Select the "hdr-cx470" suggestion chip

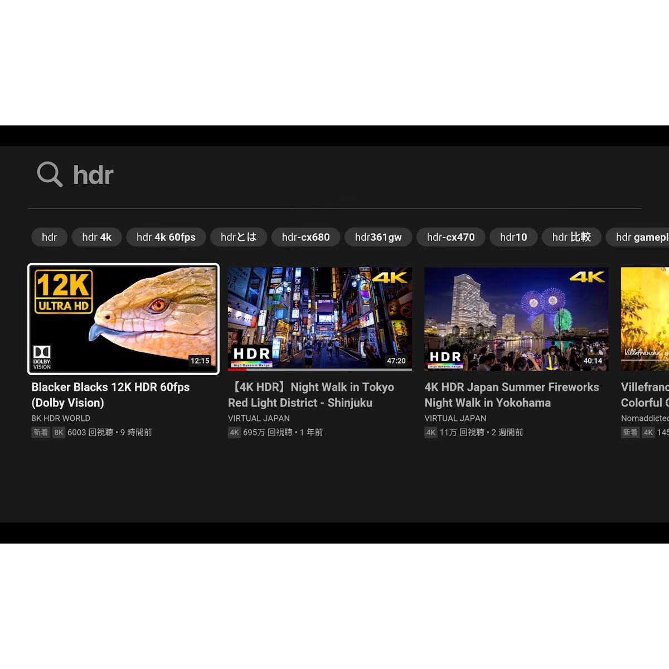[450, 237]
